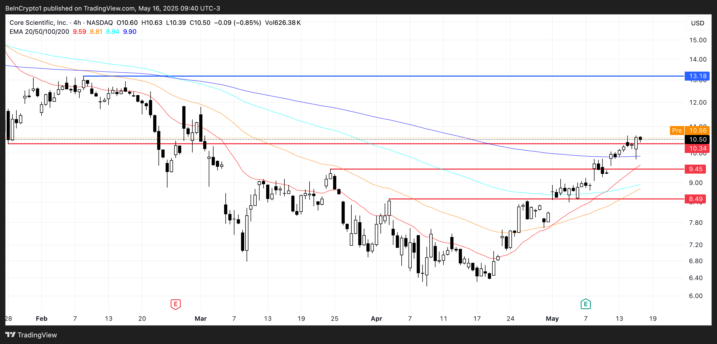Click the TradingView logo icon
This screenshot has width=717, height=344.
tap(10, 334)
